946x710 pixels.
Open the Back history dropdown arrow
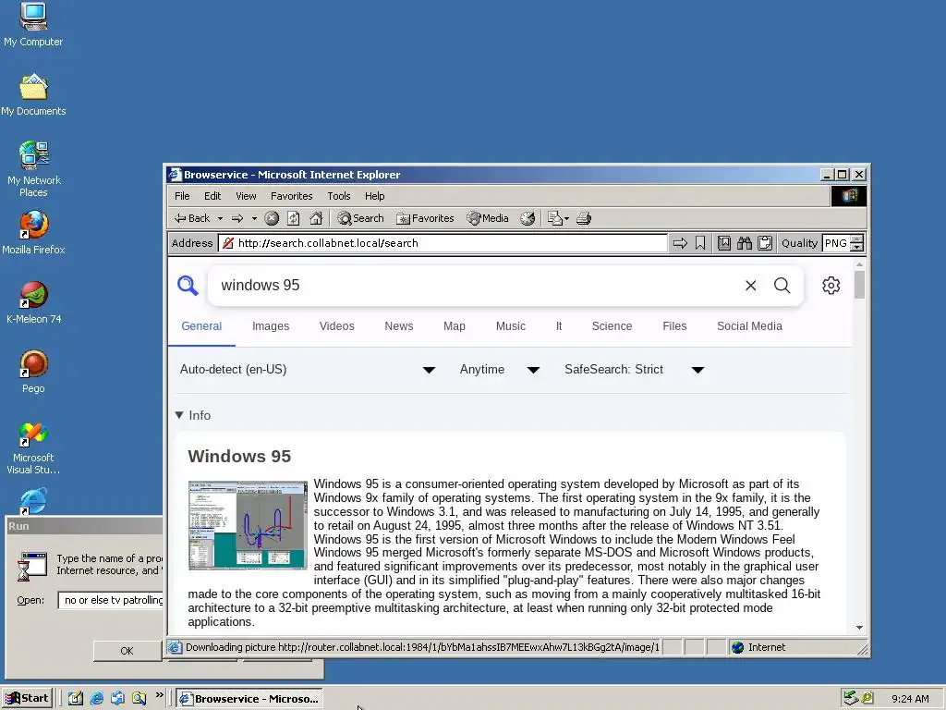click(x=220, y=218)
